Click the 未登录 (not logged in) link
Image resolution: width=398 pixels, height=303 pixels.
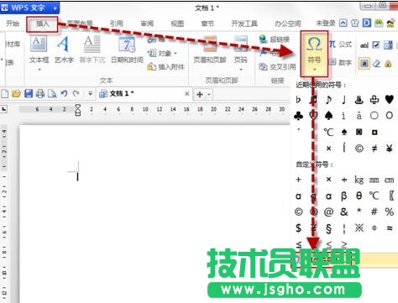click(326, 23)
